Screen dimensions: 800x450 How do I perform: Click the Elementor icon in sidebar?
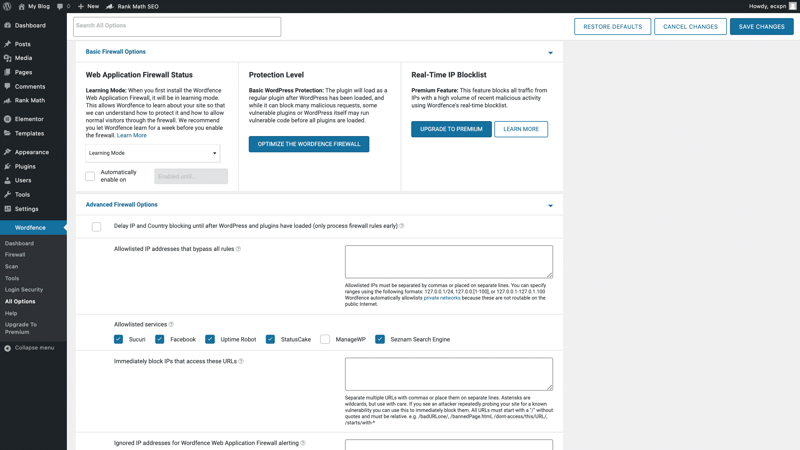(7, 119)
